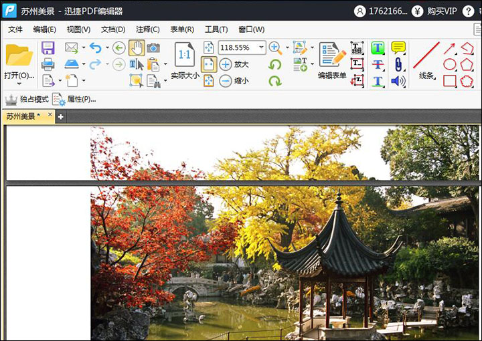This screenshot has width=482, height=341.
Task: Click the yellow sticky note comment icon
Action: coord(398,48)
